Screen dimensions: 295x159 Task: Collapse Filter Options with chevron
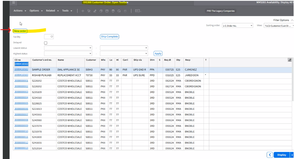point(292,20)
